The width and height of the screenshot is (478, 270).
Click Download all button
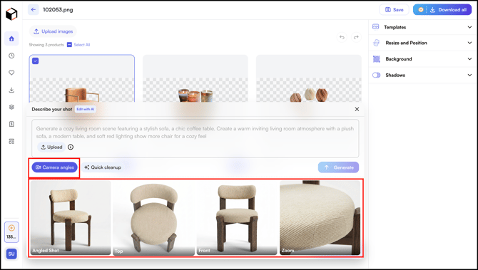[442, 10]
